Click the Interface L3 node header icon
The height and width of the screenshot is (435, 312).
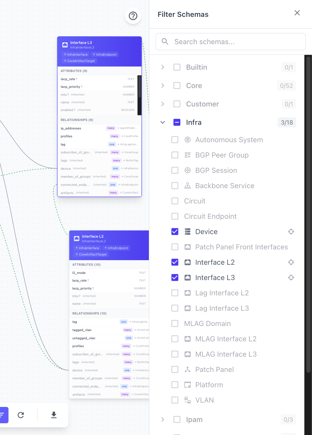coord(65,45)
